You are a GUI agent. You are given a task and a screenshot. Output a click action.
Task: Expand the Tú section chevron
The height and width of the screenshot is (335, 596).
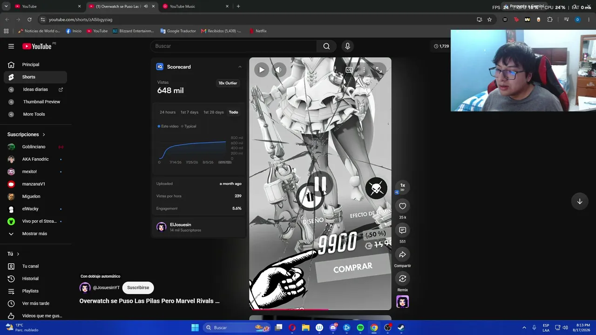point(18,254)
